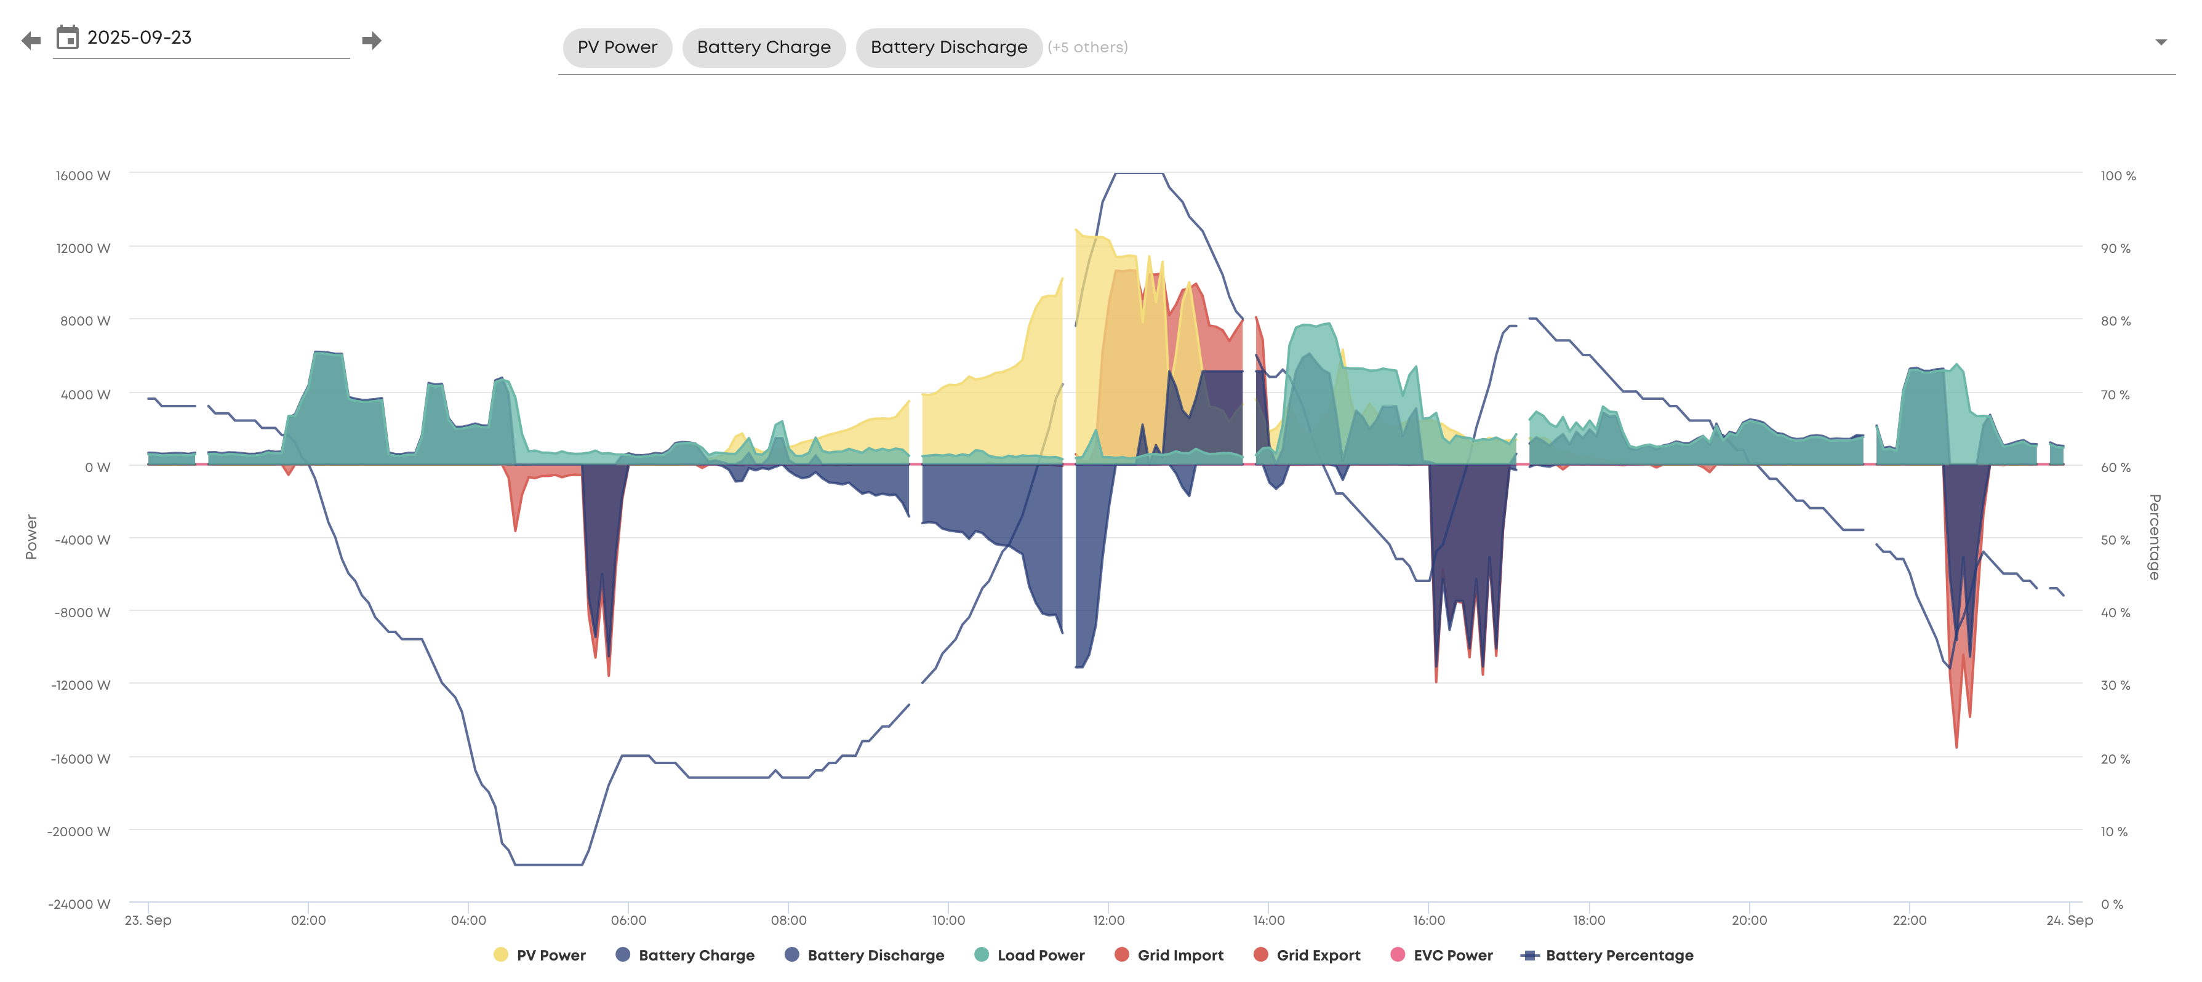Click the 16000 W axis label
Viewport: 2202px width, 982px height.
pos(83,175)
